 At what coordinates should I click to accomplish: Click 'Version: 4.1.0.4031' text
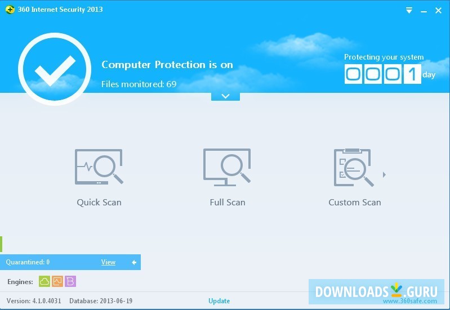pyautogui.click(x=34, y=301)
